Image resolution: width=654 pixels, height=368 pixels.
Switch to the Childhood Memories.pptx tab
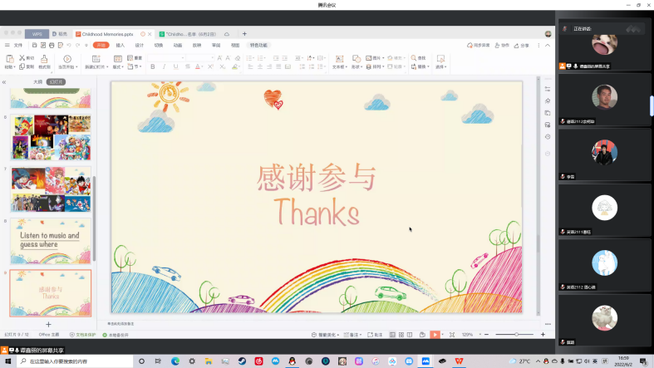click(x=109, y=34)
